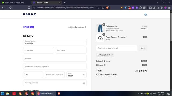Open the State dropdown showing Falcón
The image size is (172, 96).
click(x=76, y=75)
